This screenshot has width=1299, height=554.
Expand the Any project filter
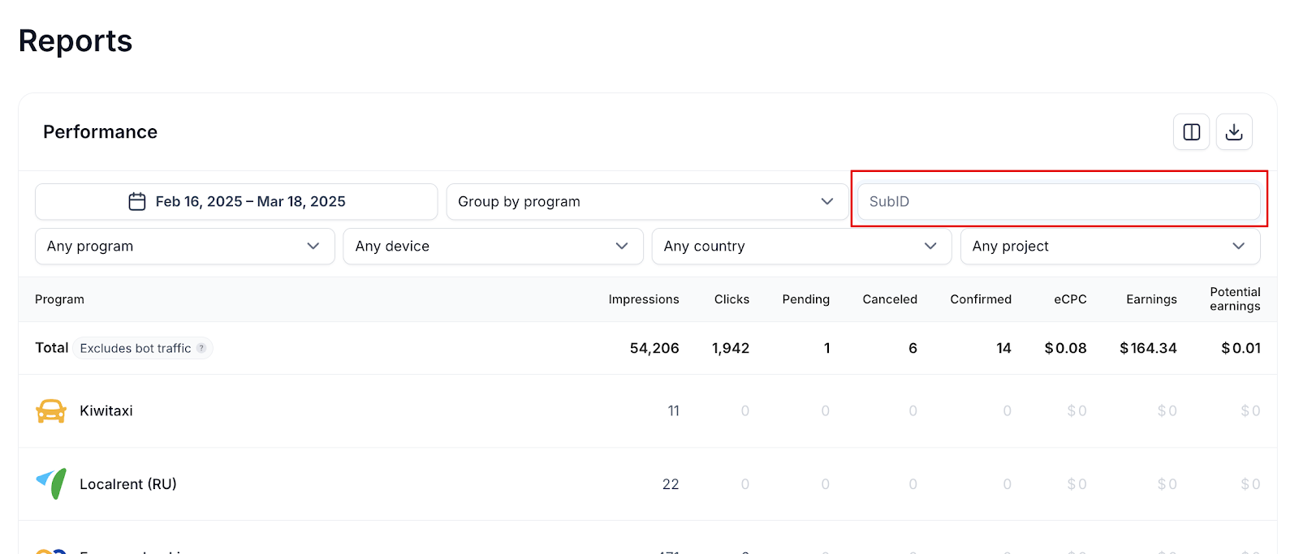(1111, 246)
